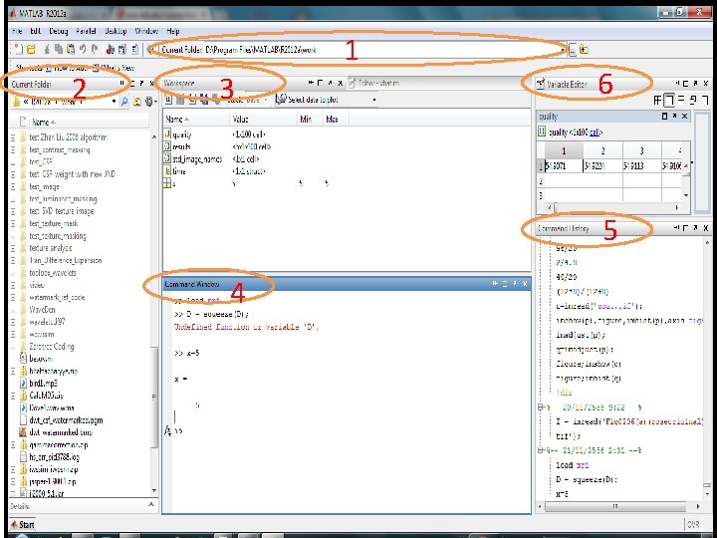717x538 pixels.
Task: Open the File menu
Action: (17, 31)
